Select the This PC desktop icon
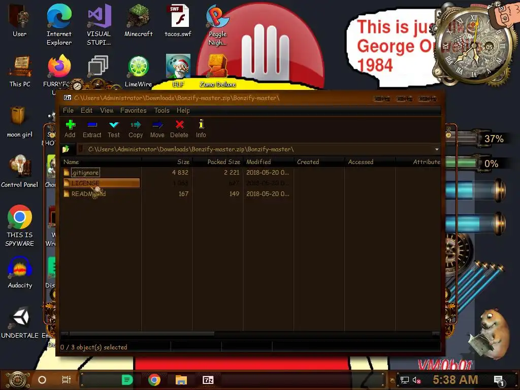This screenshot has width=520, height=390. 20,71
